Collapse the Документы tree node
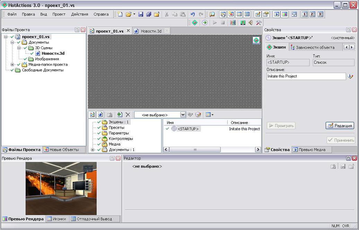 coord(12,42)
